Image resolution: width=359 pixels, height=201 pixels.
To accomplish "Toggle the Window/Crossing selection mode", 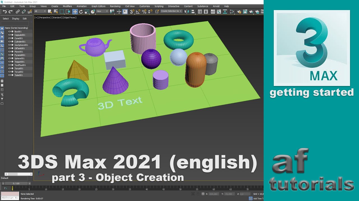I will tap(68, 11).
